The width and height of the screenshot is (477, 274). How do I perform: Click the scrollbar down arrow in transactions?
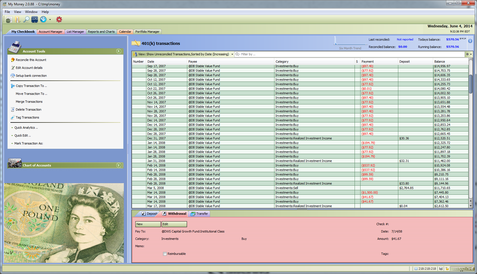pyautogui.click(x=471, y=206)
